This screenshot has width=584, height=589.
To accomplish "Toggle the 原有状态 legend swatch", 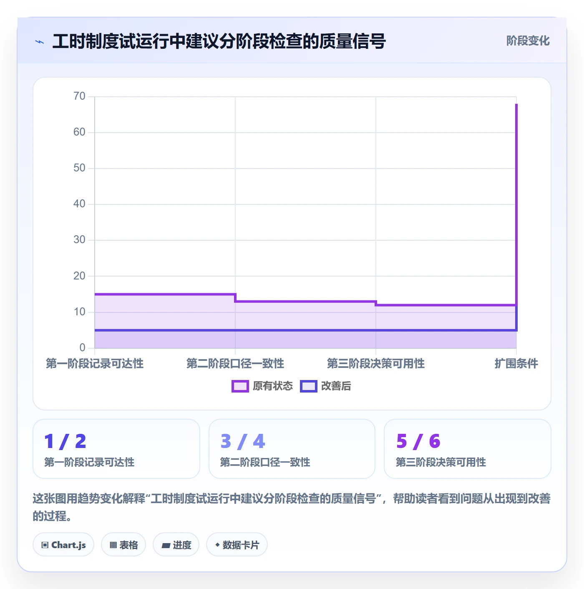I will click(240, 386).
